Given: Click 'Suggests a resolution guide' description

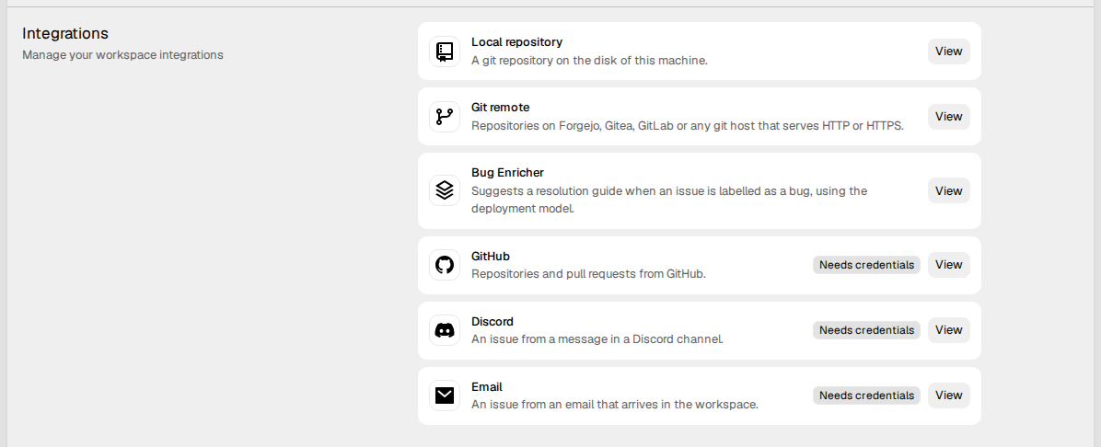Looking at the screenshot, I should coord(669,200).
